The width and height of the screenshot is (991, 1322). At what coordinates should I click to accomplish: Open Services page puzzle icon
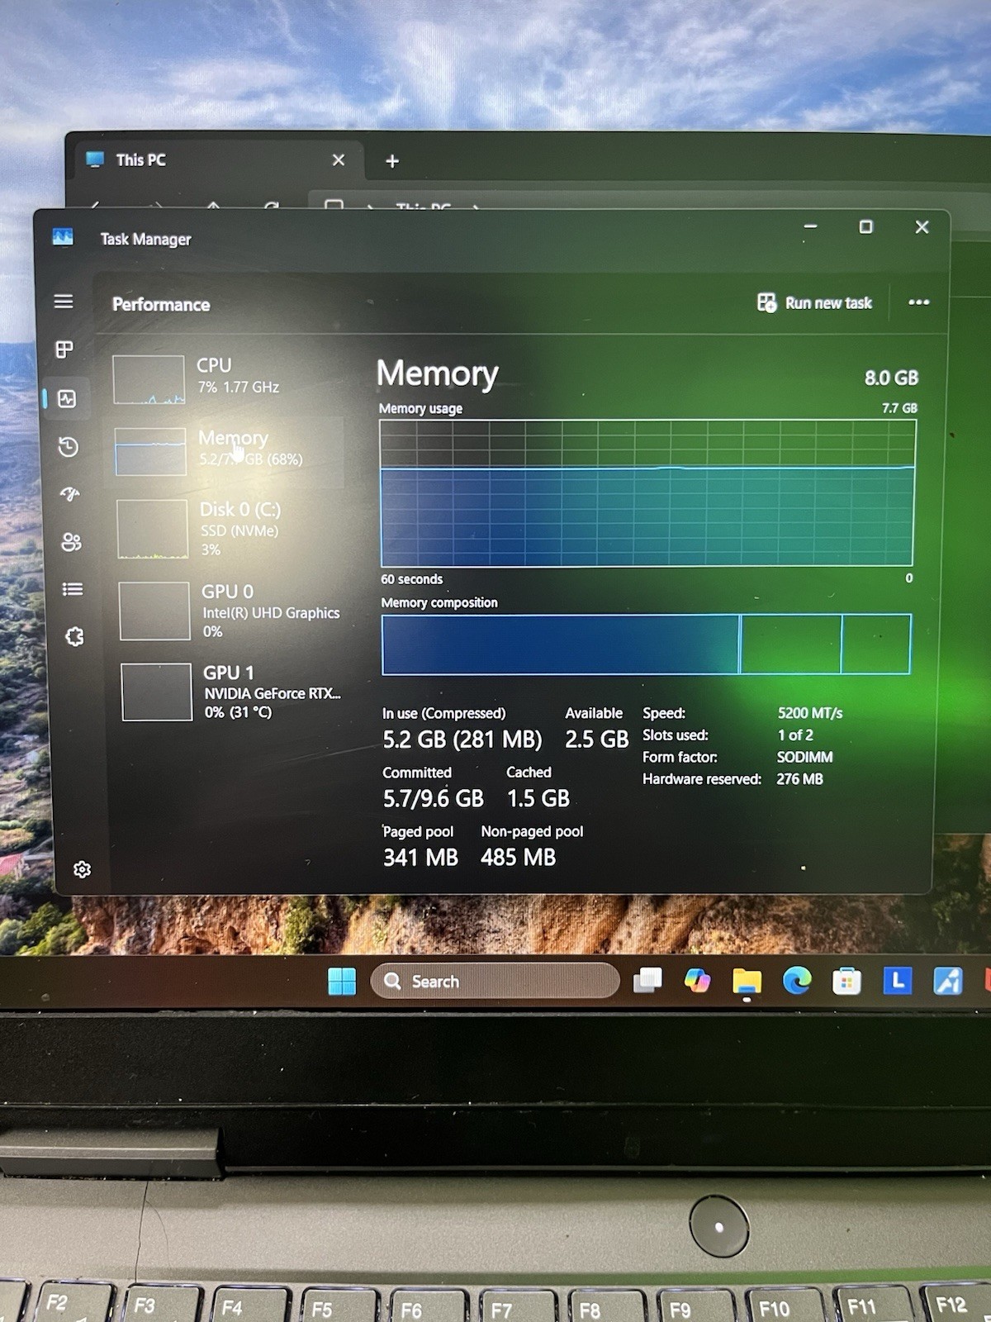tap(74, 636)
